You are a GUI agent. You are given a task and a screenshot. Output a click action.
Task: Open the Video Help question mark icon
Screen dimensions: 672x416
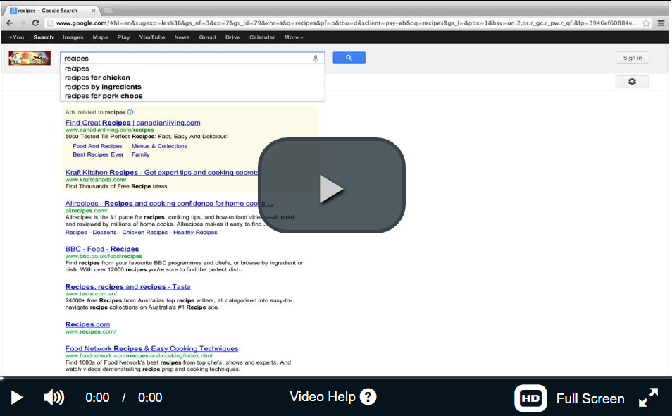click(x=368, y=397)
